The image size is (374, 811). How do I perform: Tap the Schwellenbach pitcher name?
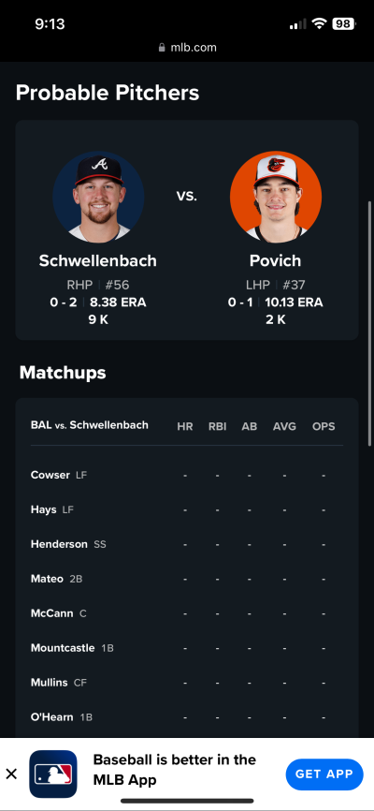[x=97, y=260]
